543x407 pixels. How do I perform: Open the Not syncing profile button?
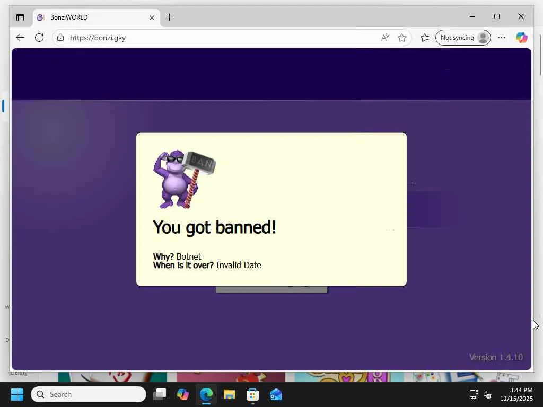click(463, 38)
